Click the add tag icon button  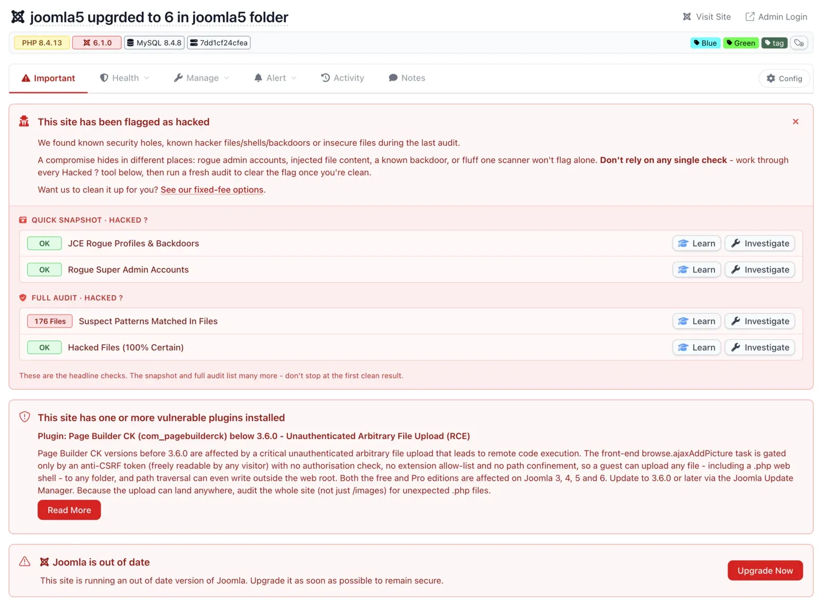(799, 43)
